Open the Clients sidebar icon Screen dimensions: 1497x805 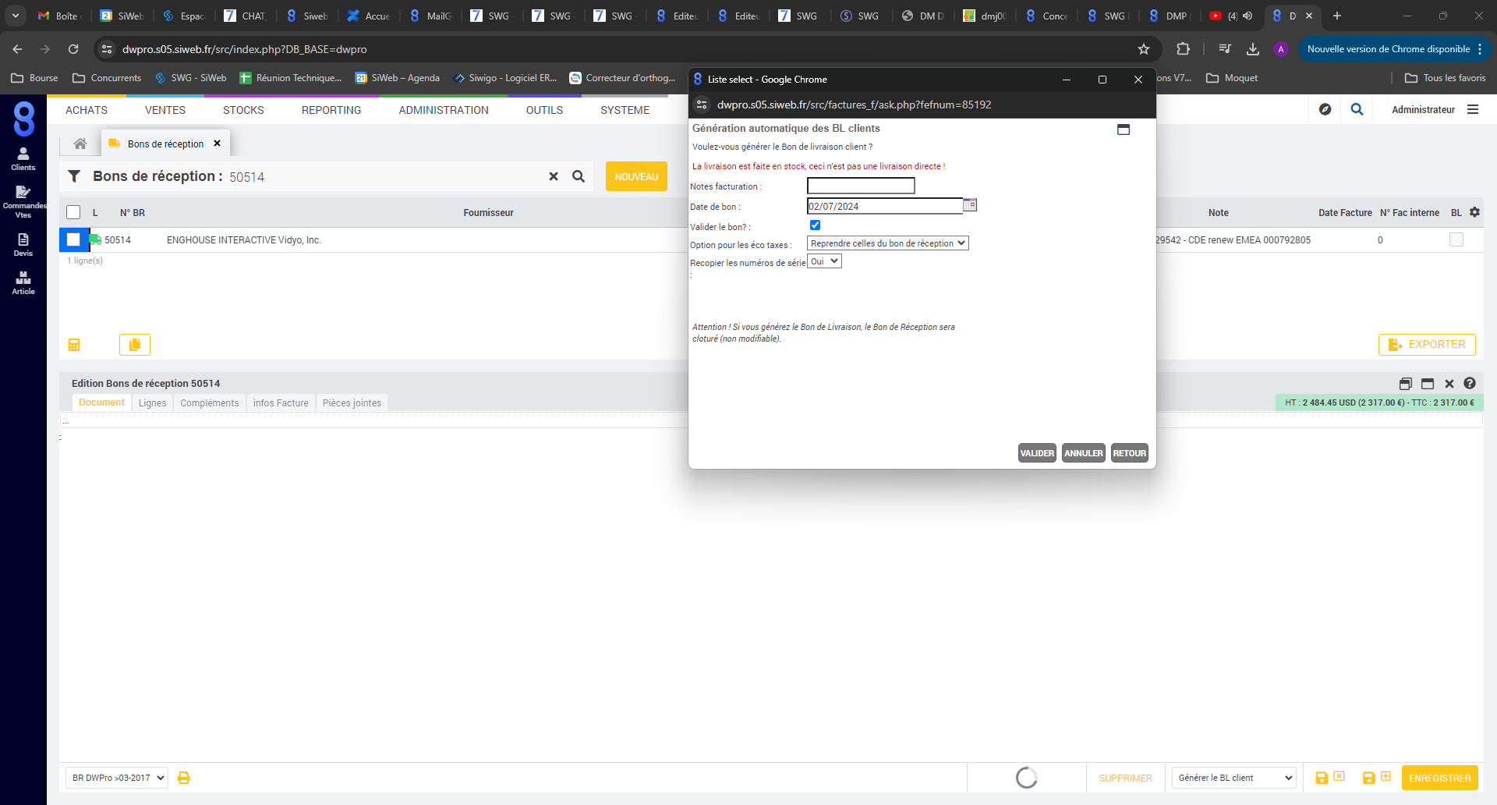[23, 158]
